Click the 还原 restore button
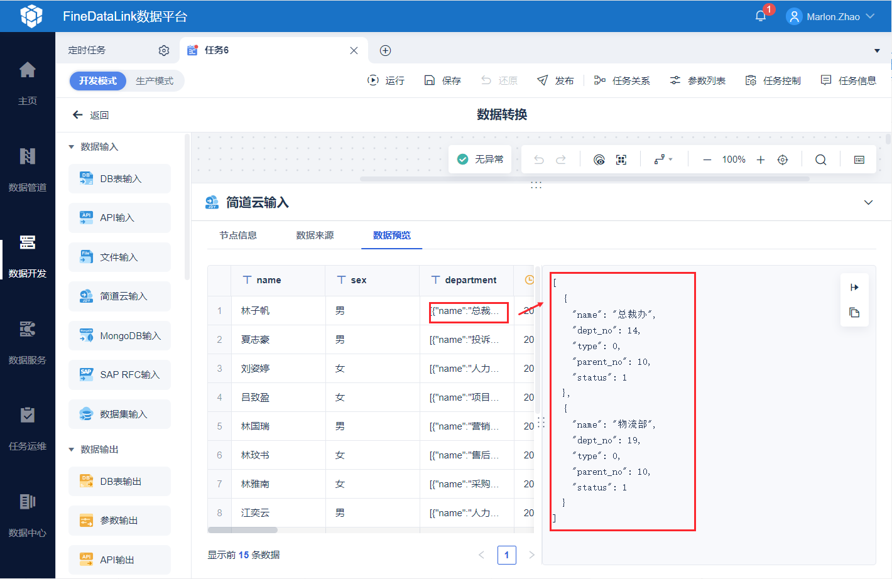 499,80
